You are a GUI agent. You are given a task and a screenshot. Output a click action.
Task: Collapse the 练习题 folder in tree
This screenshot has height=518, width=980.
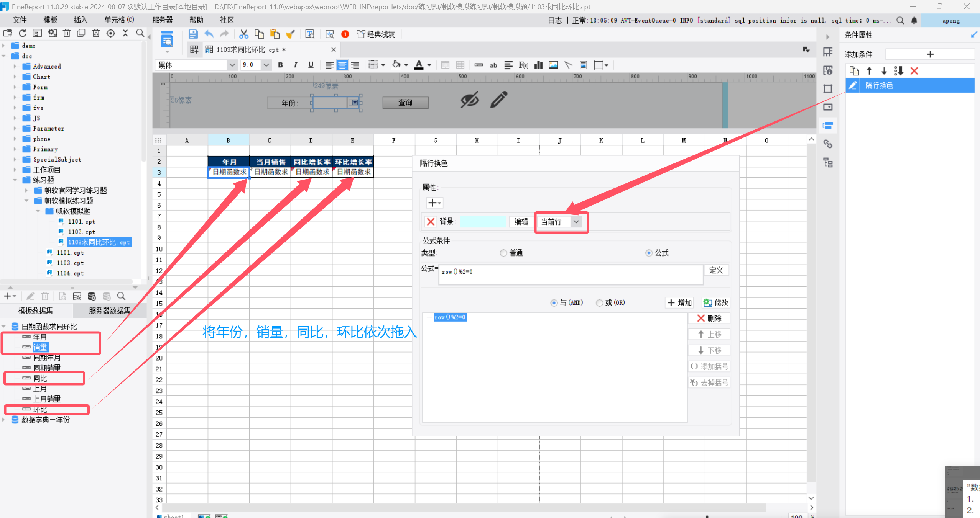(x=15, y=180)
